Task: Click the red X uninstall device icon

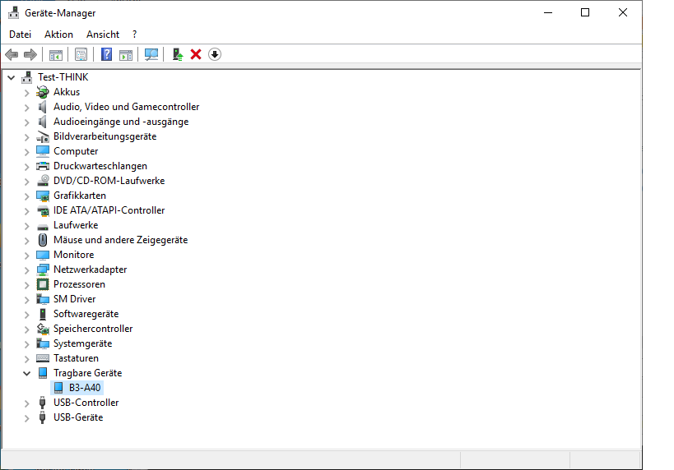Action: pos(196,54)
